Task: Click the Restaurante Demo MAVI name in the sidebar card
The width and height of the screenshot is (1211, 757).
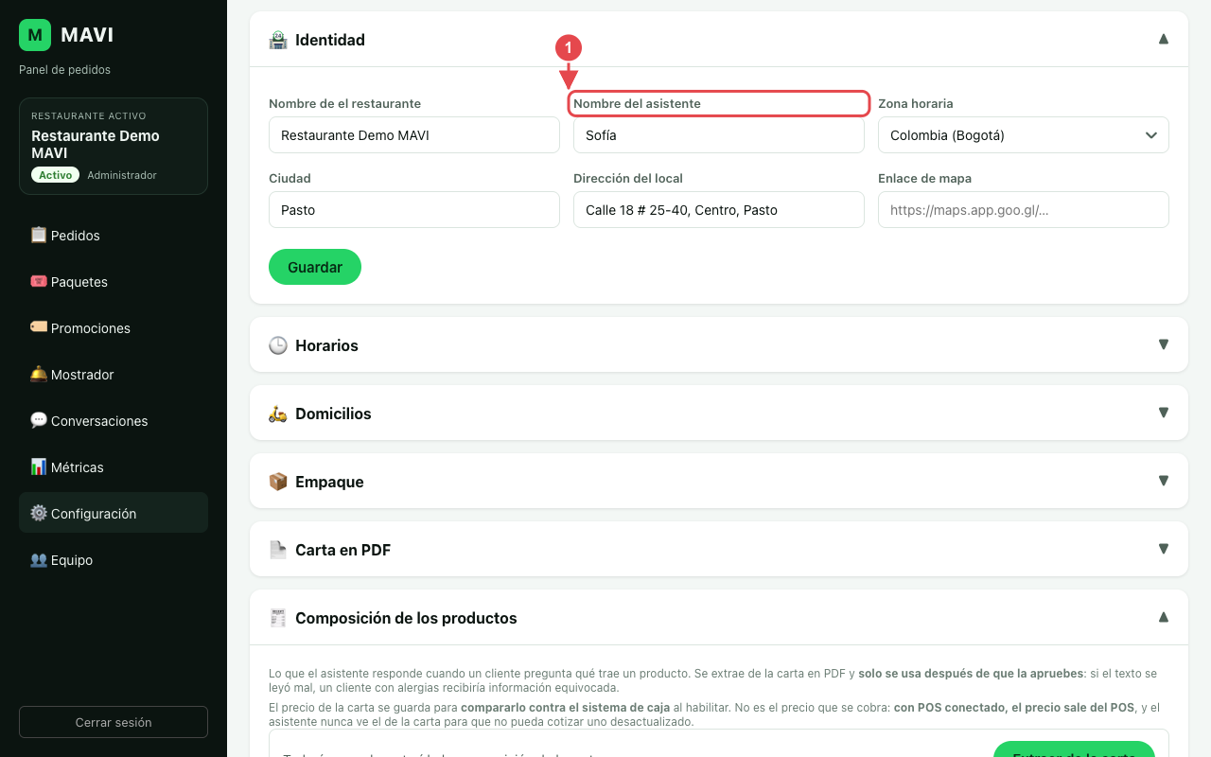Action: pyautogui.click(x=96, y=144)
